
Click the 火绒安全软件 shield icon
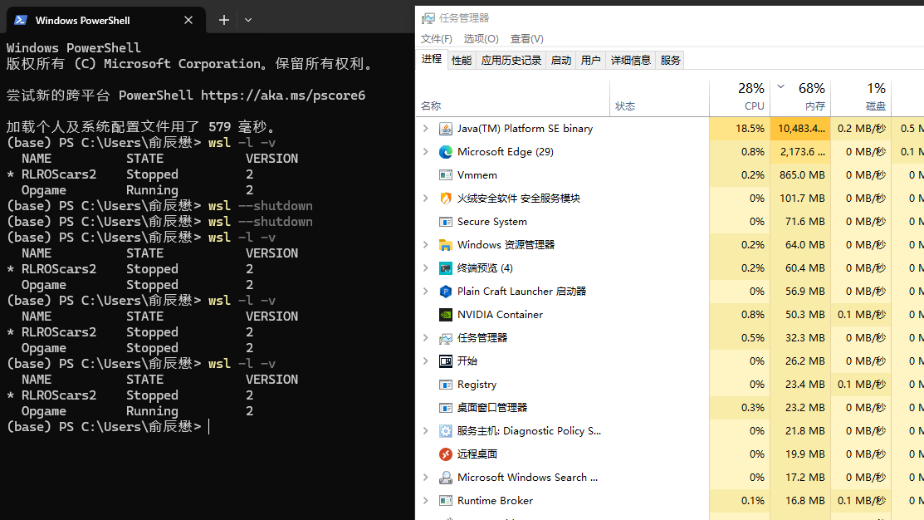coord(446,199)
